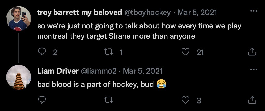The image size is (265, 111).
Task: Like Liam Driver's reply with 3 likes
Action: 186,100
